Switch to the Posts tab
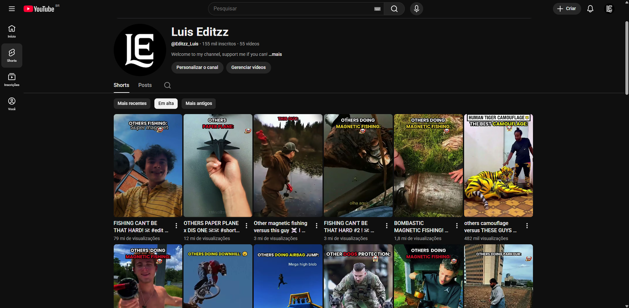Screen dimensions: 629x308 point(145,85)
